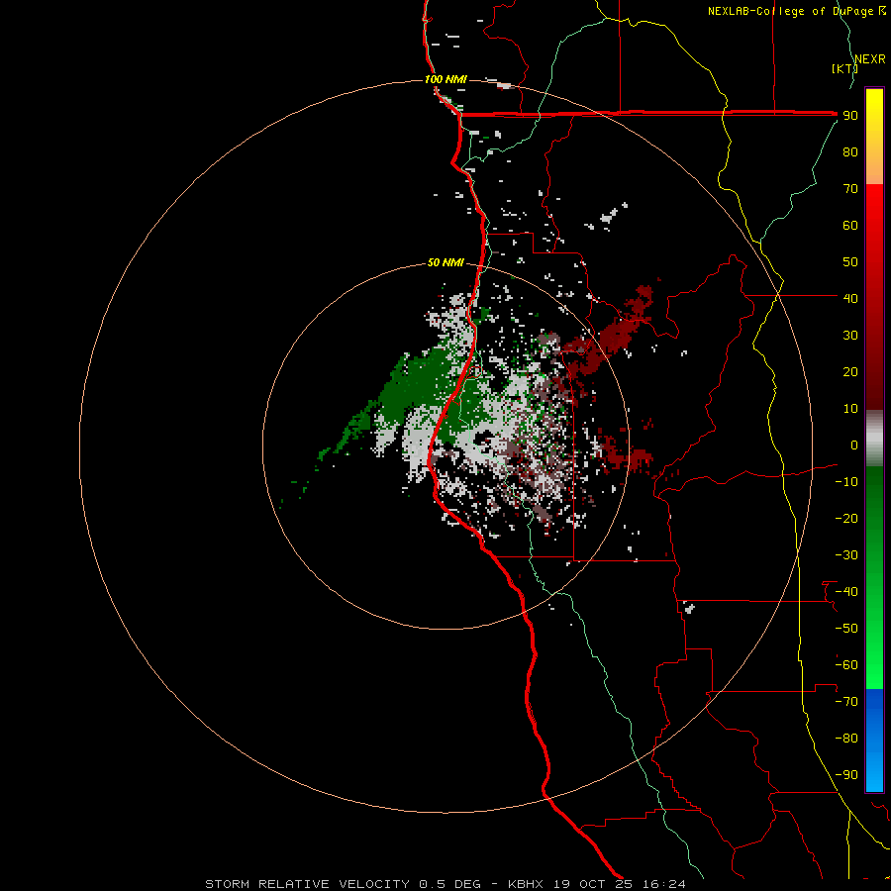Click the 50 NMI range ring label

445,262
